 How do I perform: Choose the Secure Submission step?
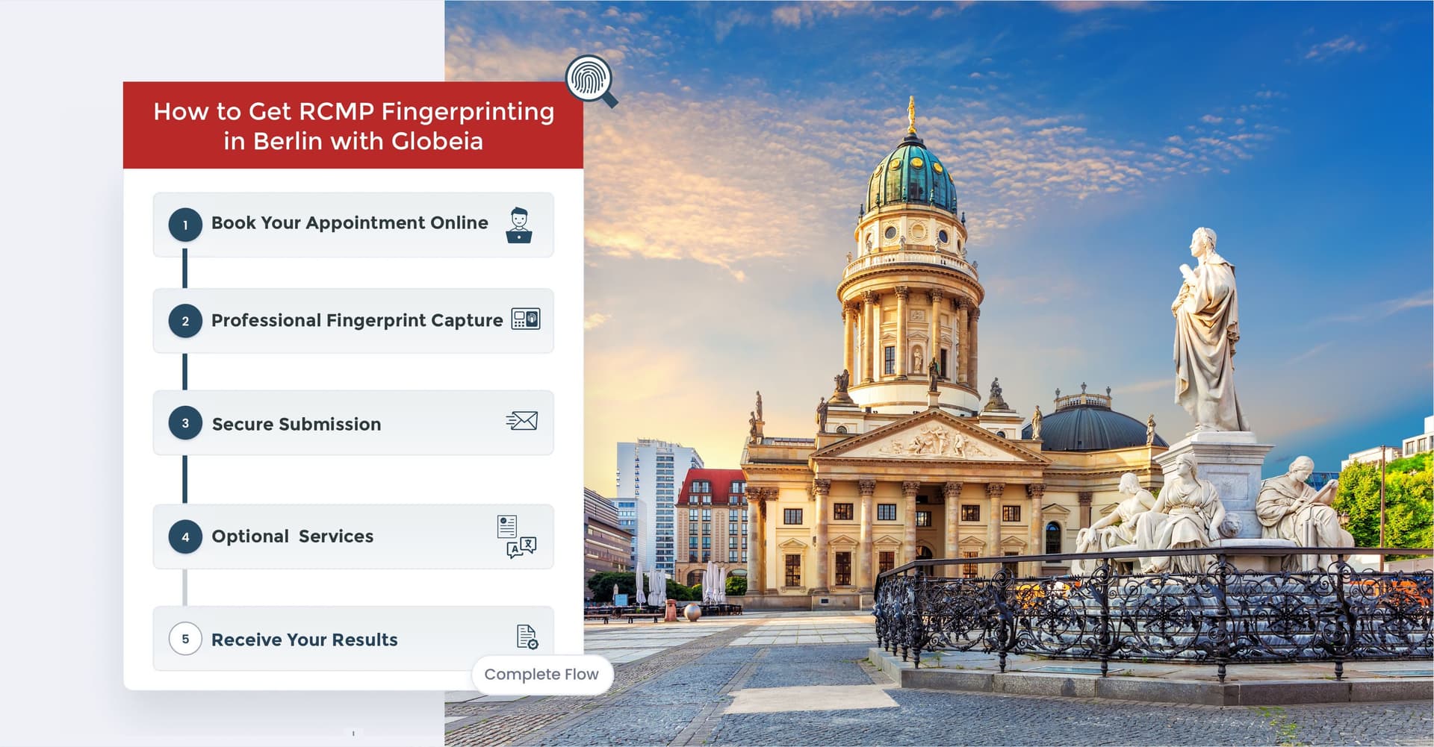pos(297,424)
